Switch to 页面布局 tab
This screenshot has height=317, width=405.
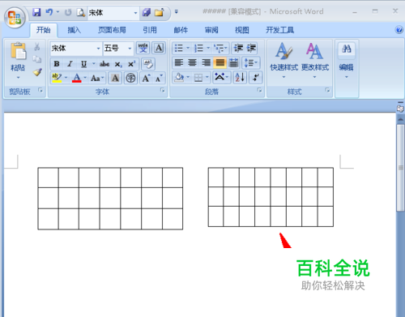(x=112, y=30)
